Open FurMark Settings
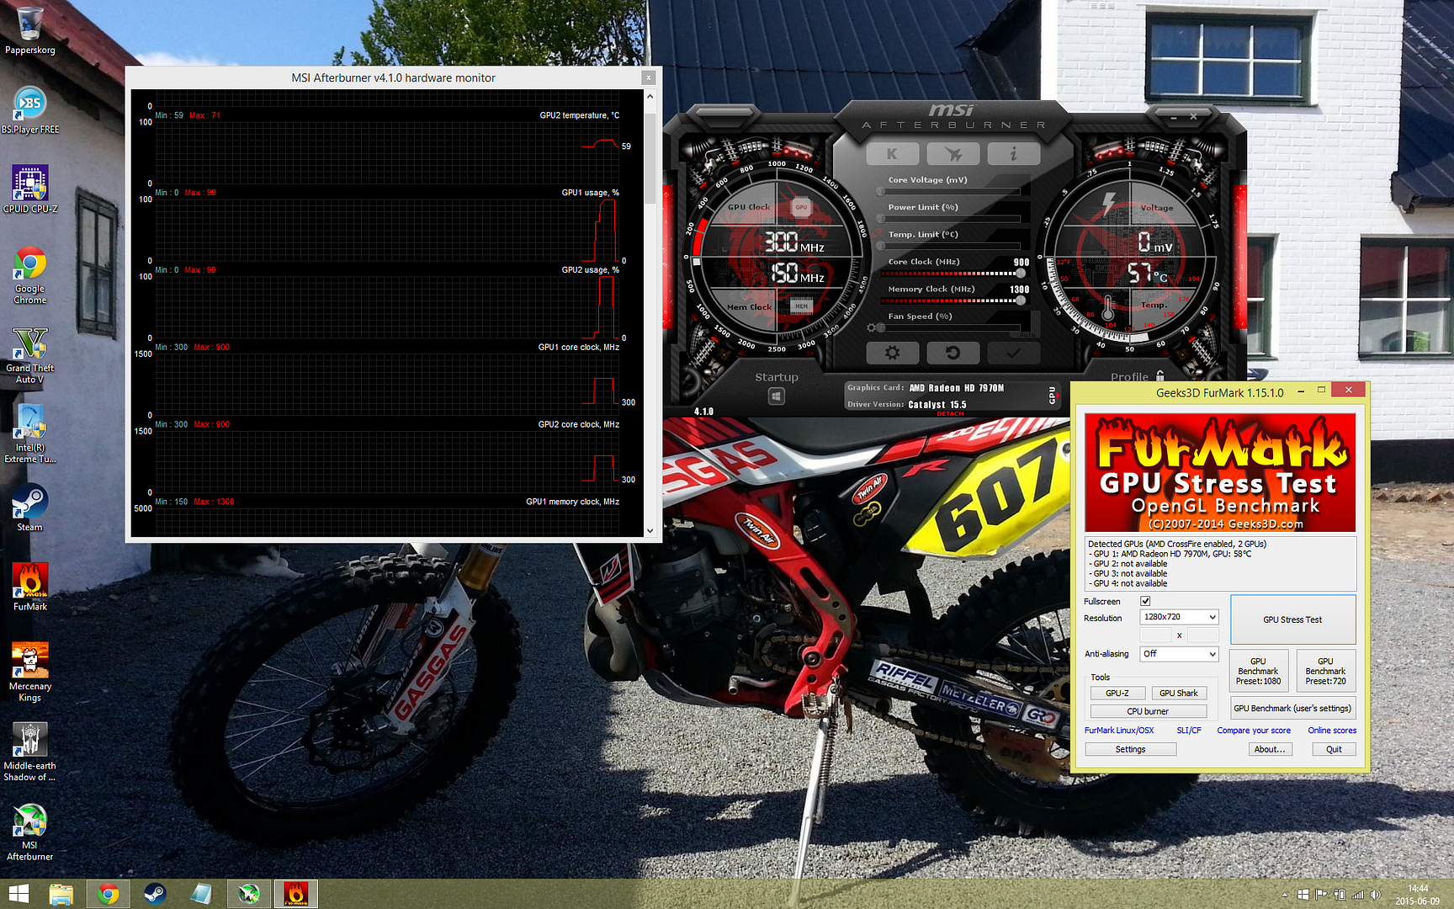The height and width of the screenshot is (909, 1454). pyautogui.click(x=1131, y=749)
